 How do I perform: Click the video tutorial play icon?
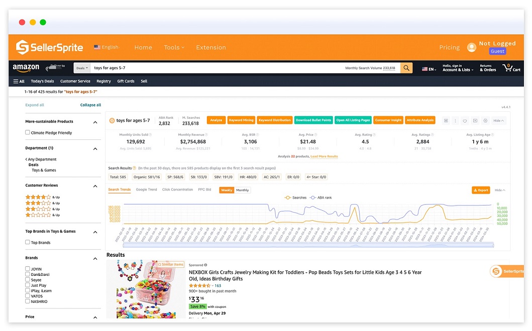475,120
